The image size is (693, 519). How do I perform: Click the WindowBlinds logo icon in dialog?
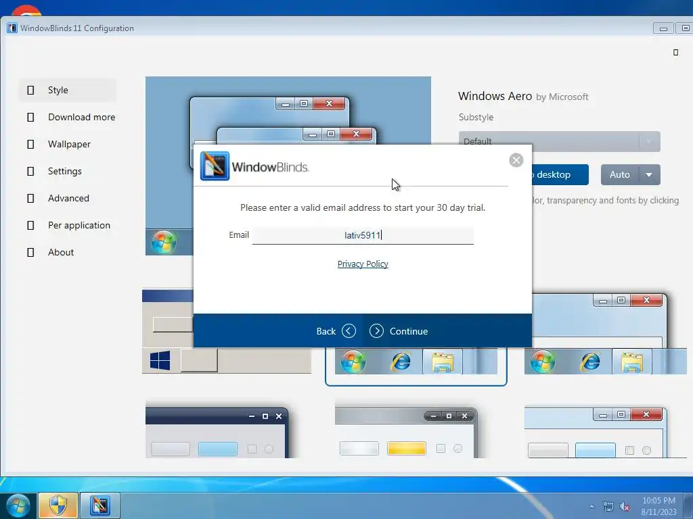[x=215, y=166]
